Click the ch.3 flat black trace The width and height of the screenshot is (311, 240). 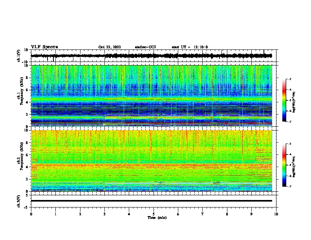click(x=152, y=201)
